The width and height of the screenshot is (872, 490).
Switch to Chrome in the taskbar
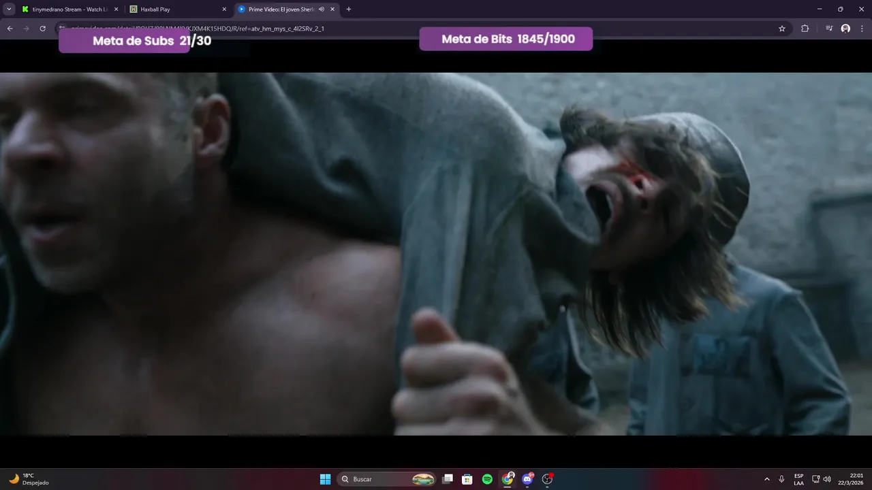pyautogui.click(x=508, y=479)
